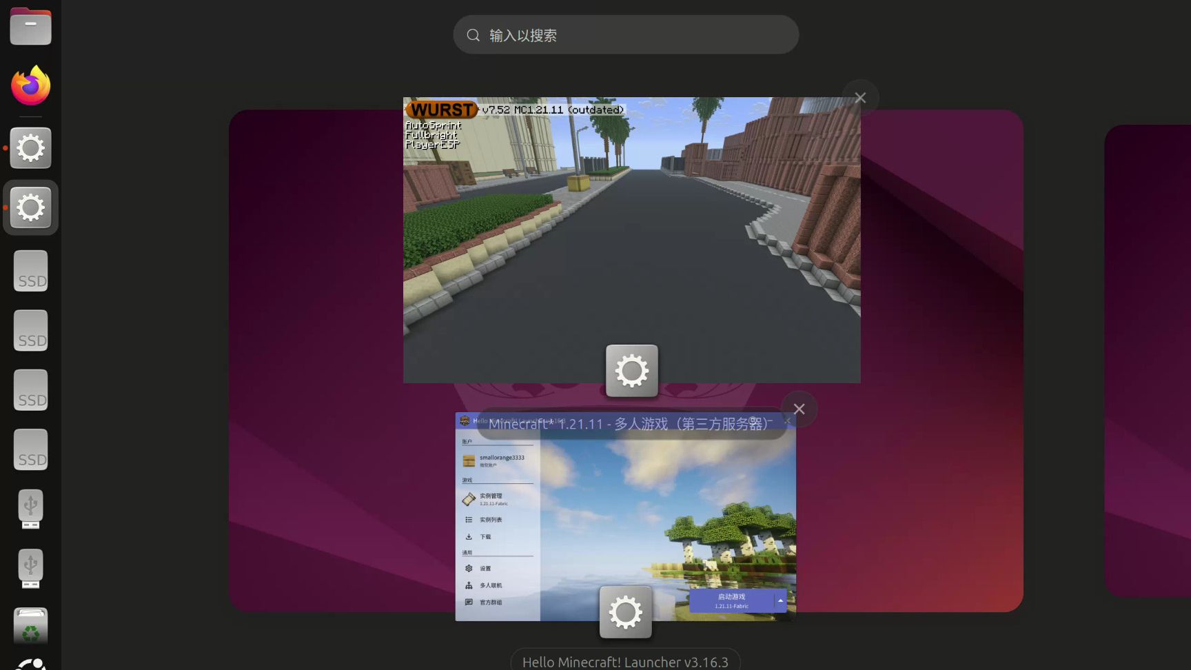This screenshot has height=670, width=1191.
Task: Click the Hello Minecraft! Launcher v3.16.3 caption
Action: click(625, 662)
